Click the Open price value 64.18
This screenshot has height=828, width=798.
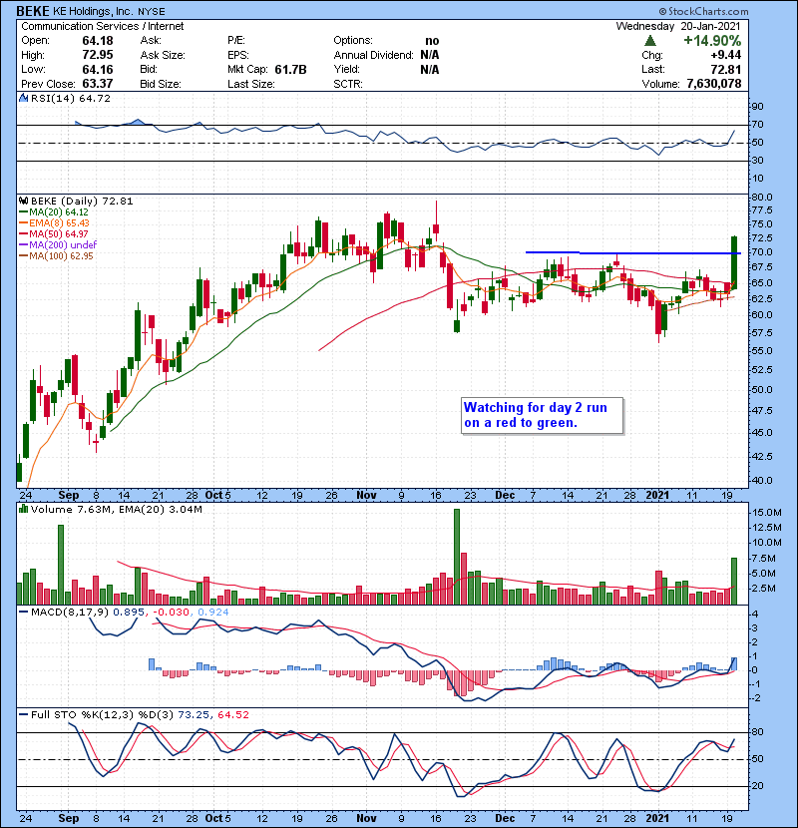[x=98, y=41]
